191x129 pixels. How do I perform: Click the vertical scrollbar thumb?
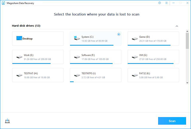(x=187, y=41)
